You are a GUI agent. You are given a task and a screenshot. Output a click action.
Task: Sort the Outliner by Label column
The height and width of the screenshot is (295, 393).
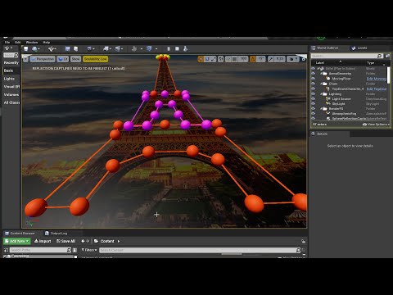(320, 63)
